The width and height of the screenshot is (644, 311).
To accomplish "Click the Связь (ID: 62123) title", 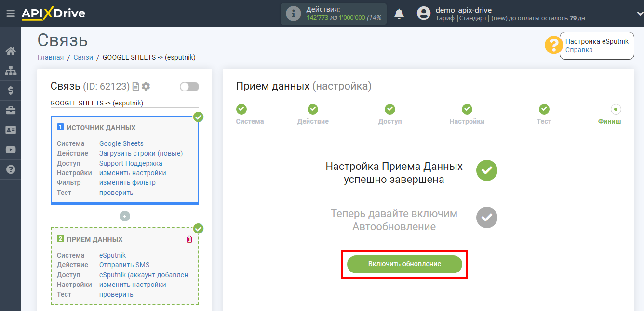I will pos(90,86).
